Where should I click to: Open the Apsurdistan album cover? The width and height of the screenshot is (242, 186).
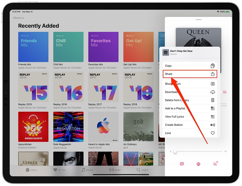pyautogui.click(x=33, y=127)
